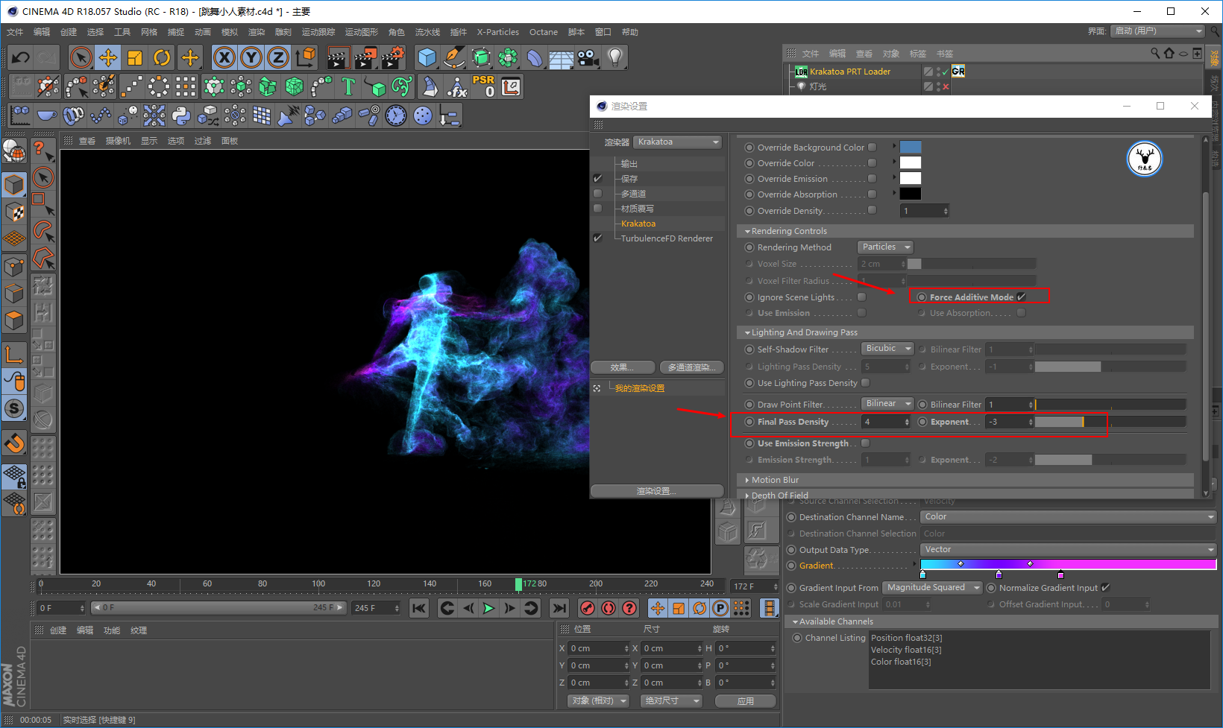Screen dimensions: 1223x728
Task: Click the Undo arrow icon
Action: click(21, 57)
